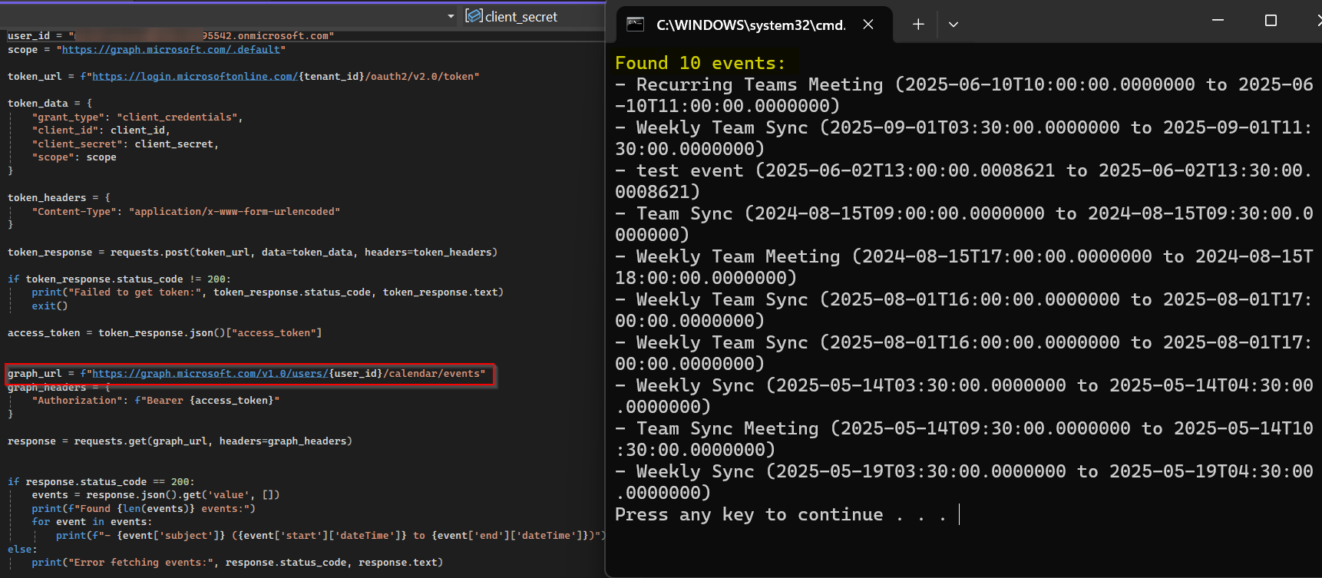Click the 'for event in events:' line
The width and height of the screenshot is (1322, 578).
(92, 522)
